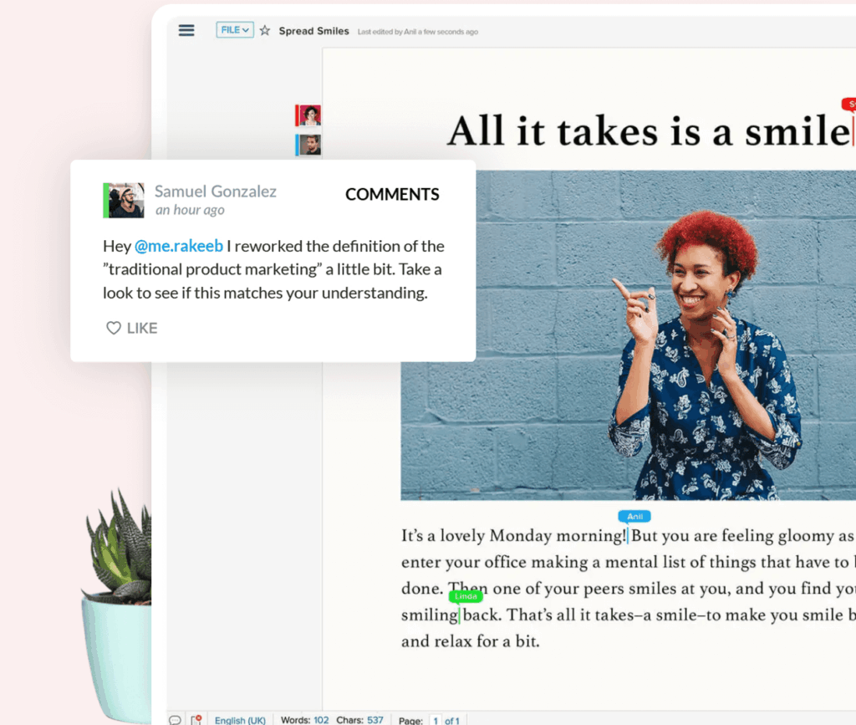The width and height of the screenshot is (856, 725).
Task: Click the Spread Smiles document title
Action: (x=313, y=31)
